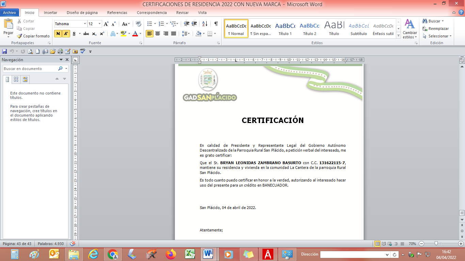
Task: Click the clear formatting icon
Action: 138,24
